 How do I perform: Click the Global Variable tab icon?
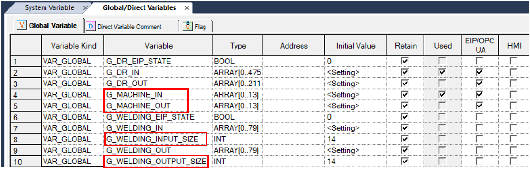tap(22, 26)
